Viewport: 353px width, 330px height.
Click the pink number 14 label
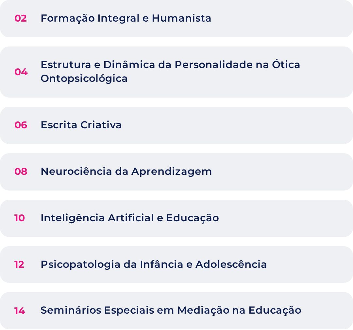tap(20, 311)
